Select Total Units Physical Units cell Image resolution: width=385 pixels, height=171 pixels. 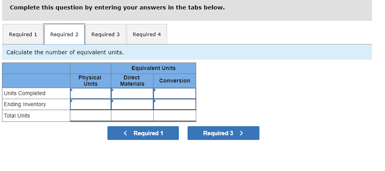(x=90, y=116)
